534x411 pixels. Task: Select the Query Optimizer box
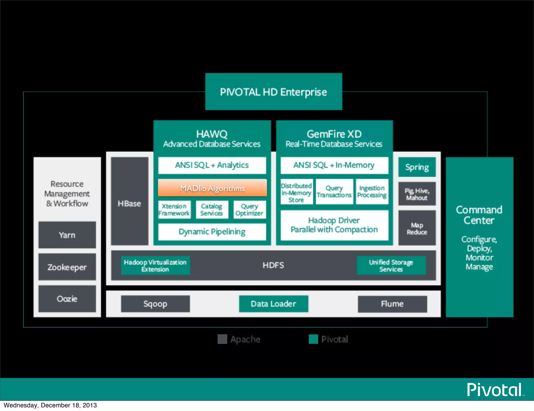[249, 210]
